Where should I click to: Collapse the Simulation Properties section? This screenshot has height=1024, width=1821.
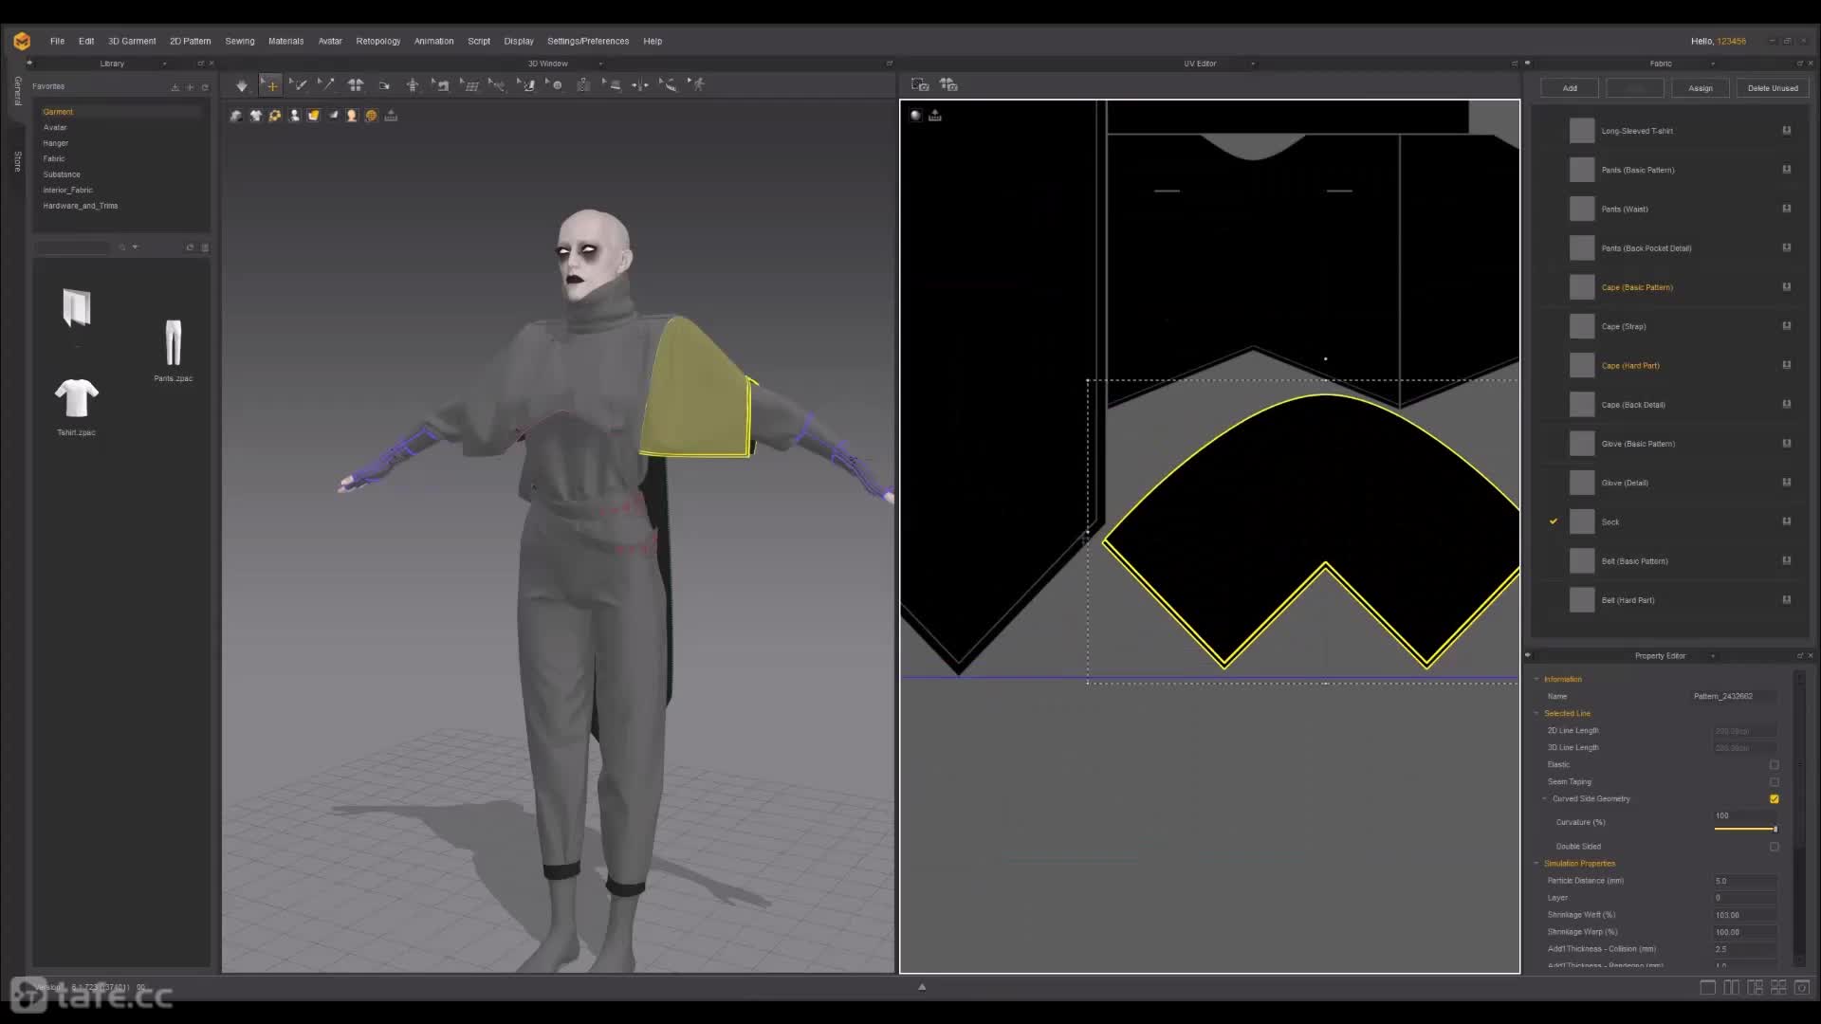(x=1536, y=864)
